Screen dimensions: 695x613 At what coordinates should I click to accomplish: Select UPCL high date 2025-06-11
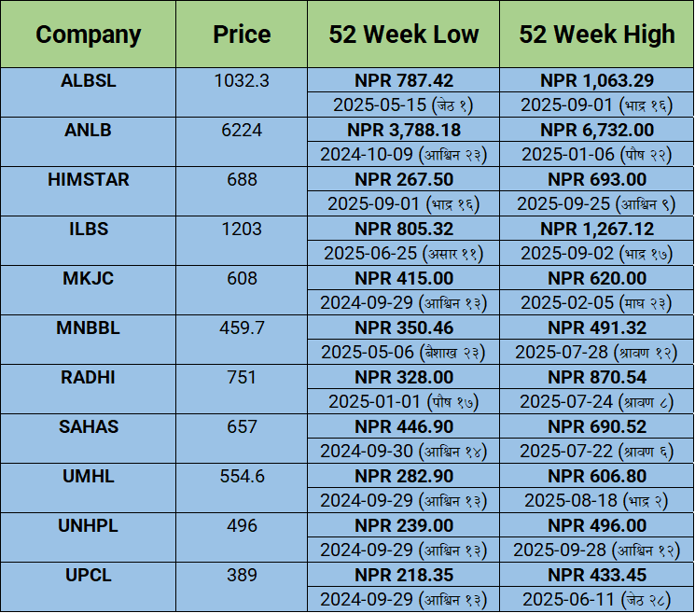(x=597, y=599)
